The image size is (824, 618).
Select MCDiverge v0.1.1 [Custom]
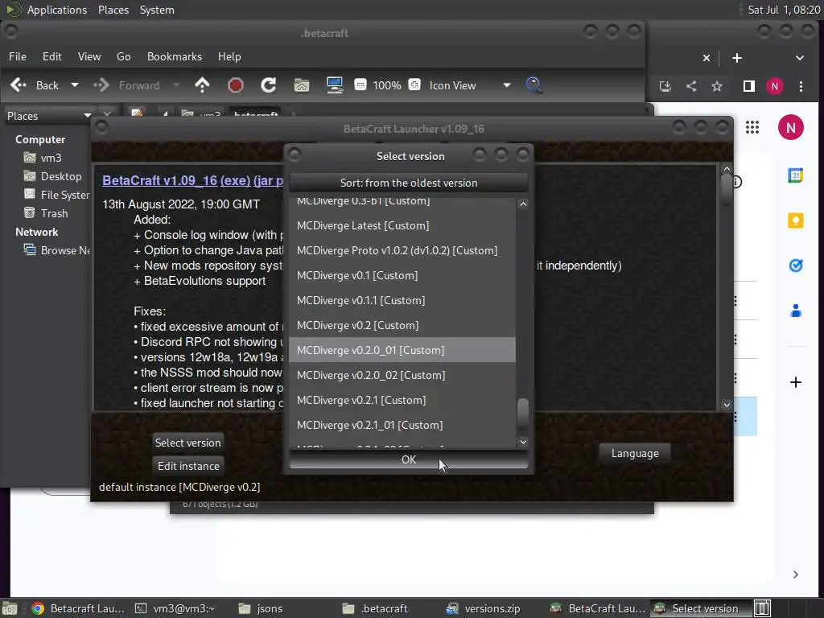[402, 300]
